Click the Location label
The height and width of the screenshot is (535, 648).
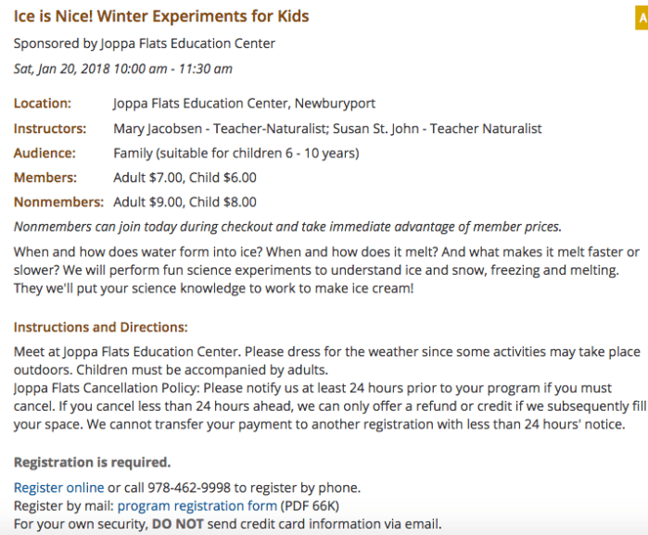click(42, 104)
